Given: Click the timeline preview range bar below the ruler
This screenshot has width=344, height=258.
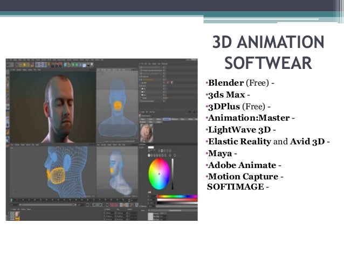Looking at the screenshot, I should point(48,205).
